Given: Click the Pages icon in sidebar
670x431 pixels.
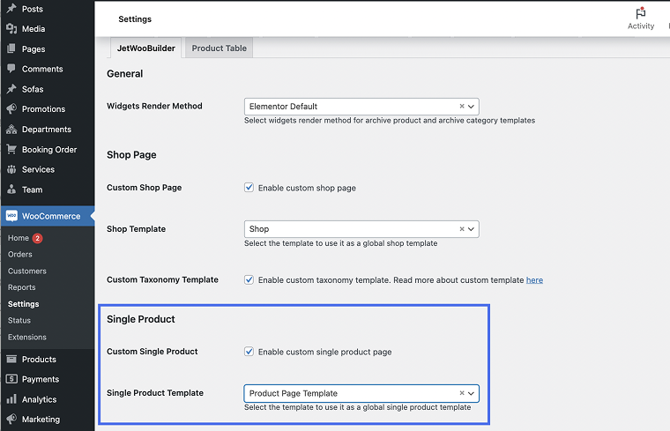Looking at the screenshot, I should click(11, 48).
